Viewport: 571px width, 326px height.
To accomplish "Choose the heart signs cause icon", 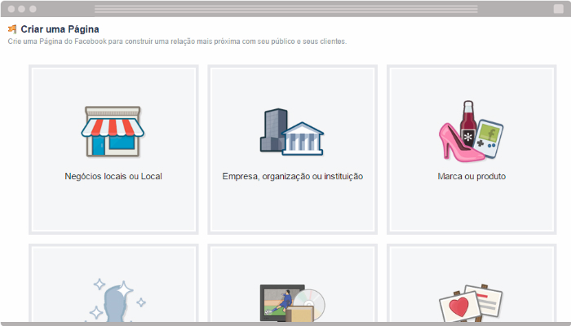I will point(471,303).
